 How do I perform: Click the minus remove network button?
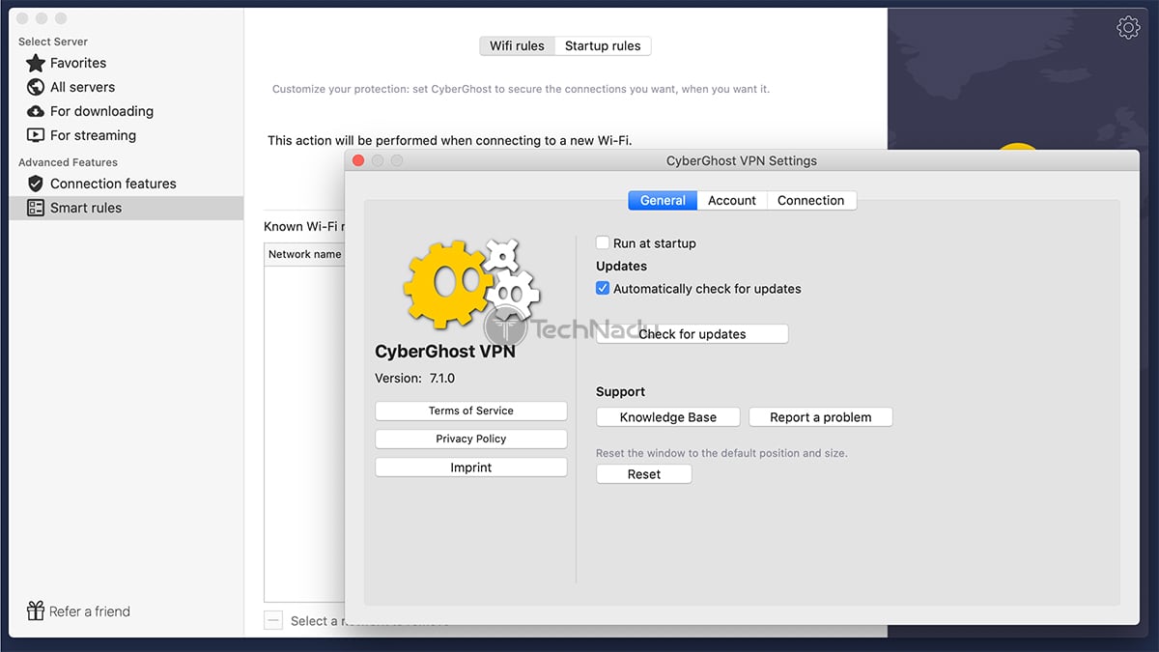click(x=273, y=620)
